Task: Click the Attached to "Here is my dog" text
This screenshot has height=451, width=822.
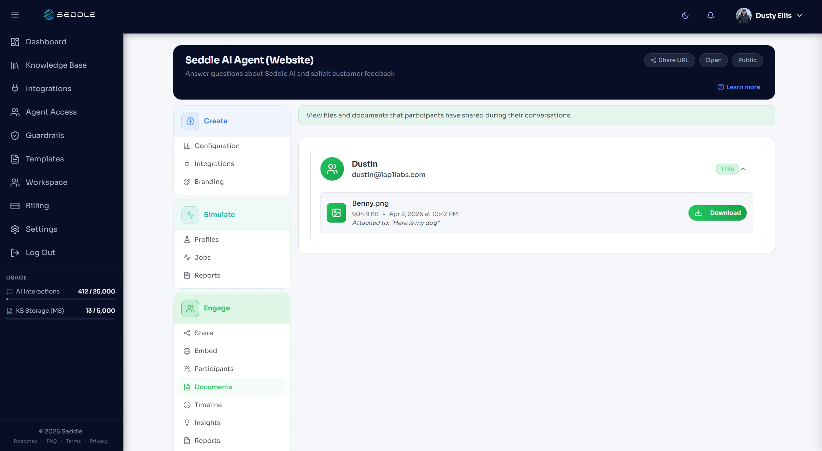Action: [396, 223]
